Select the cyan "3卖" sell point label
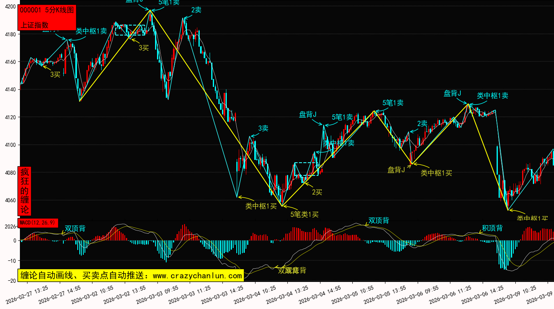Viewport: 554px width, 309px height. [263, 128]
